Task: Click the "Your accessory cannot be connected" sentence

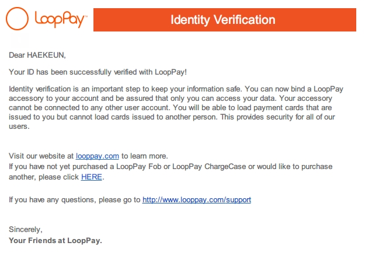Action: coord(171,103)
